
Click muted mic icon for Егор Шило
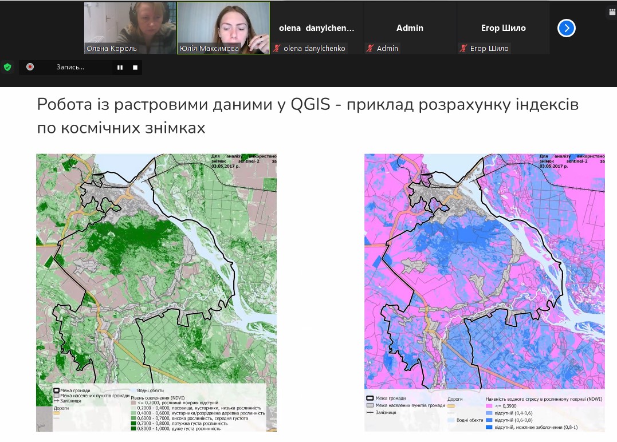tap(463, 49)
